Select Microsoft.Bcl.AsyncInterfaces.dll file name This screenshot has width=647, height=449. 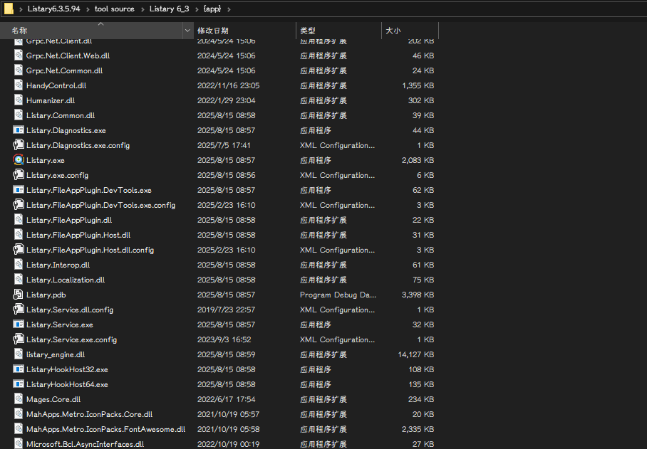click(85, 443)
